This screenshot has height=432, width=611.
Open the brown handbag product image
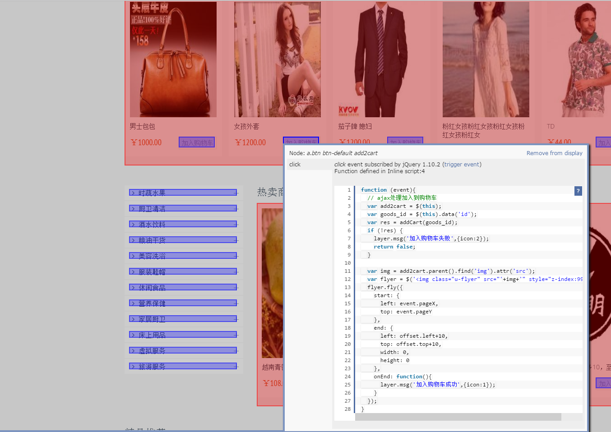pyautogui.click(x=173, y=60)
